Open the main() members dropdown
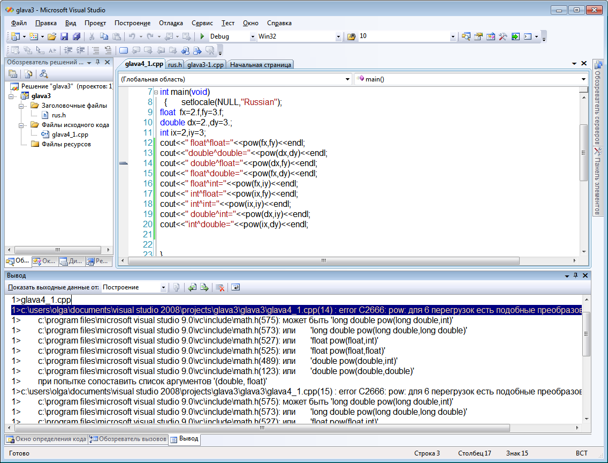608x463 pixels. point(583,79)
